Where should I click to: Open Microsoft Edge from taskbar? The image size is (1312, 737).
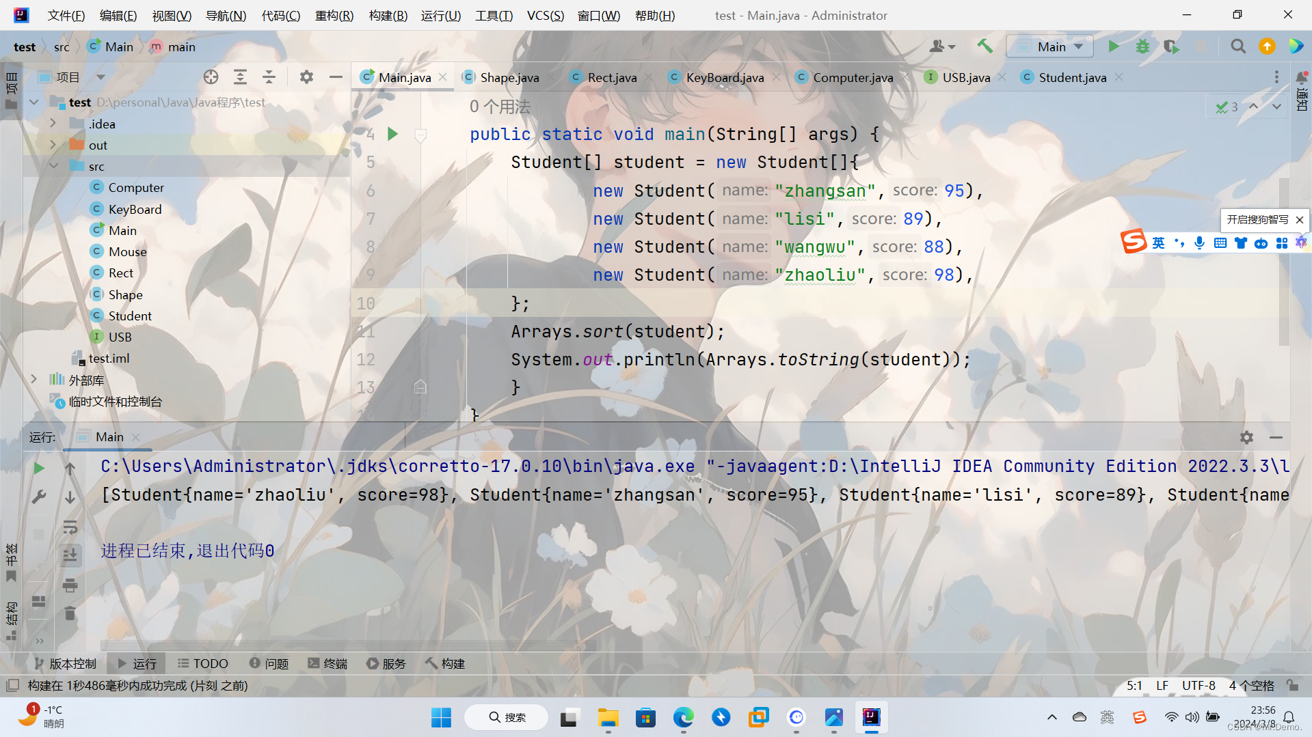[x=683, y=717]
